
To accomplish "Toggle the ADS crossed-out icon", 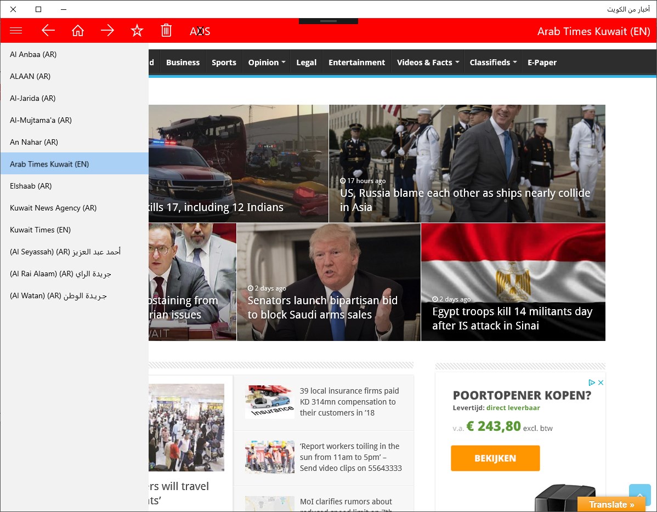I will coord(200,31).
